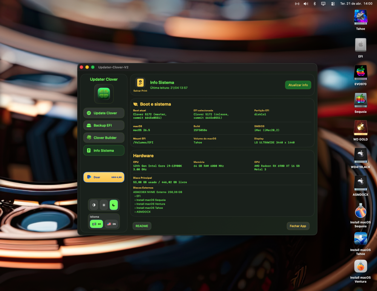Viewport: 377px width, 291px height.
Task: Click the Clover Builder clover icon
Action: [89, 138]
